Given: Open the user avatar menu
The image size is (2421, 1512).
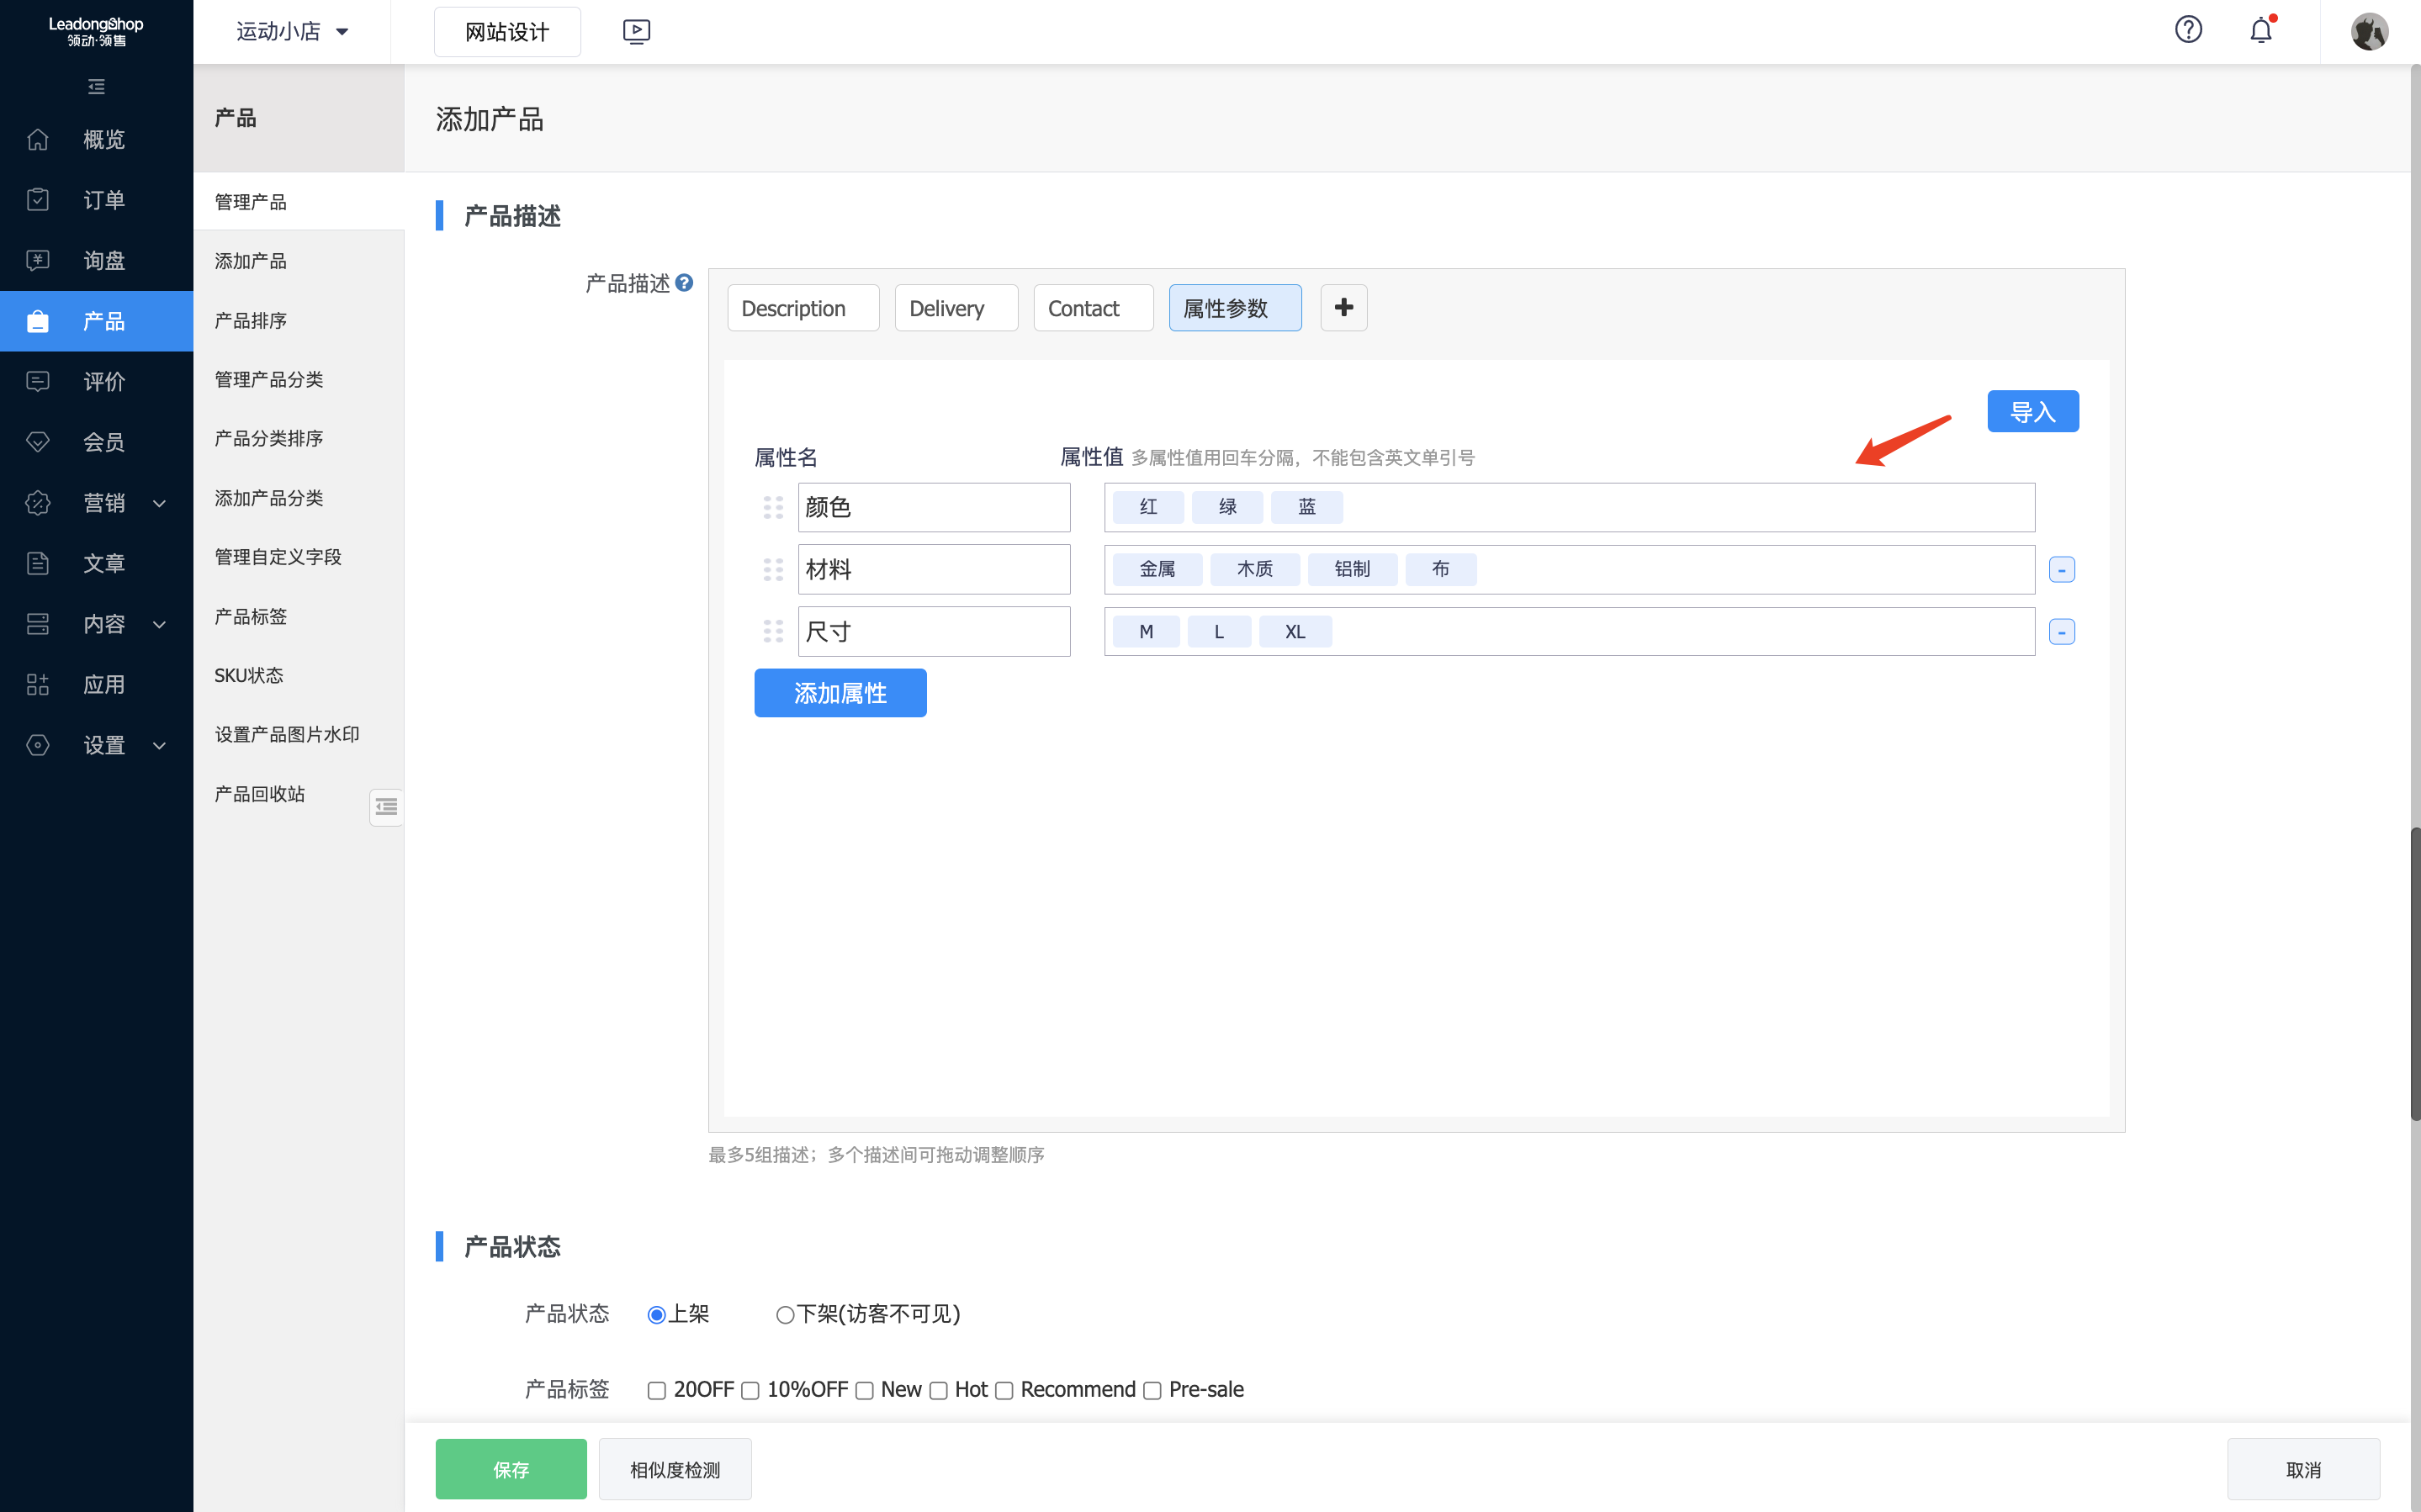Looking at the screenshot, I should tap(2368, 31).
